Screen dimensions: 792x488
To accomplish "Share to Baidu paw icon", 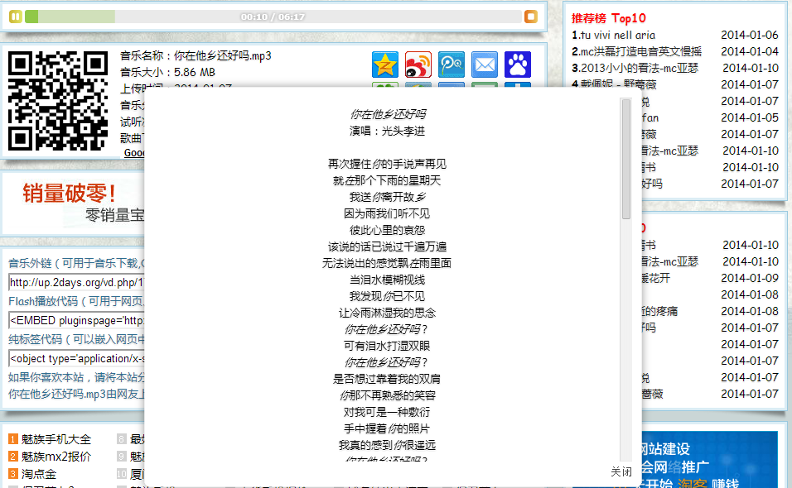I will (518, 65).
